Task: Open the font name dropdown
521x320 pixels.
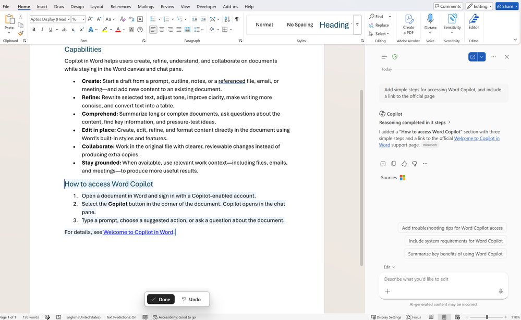Action: [68, 19]
